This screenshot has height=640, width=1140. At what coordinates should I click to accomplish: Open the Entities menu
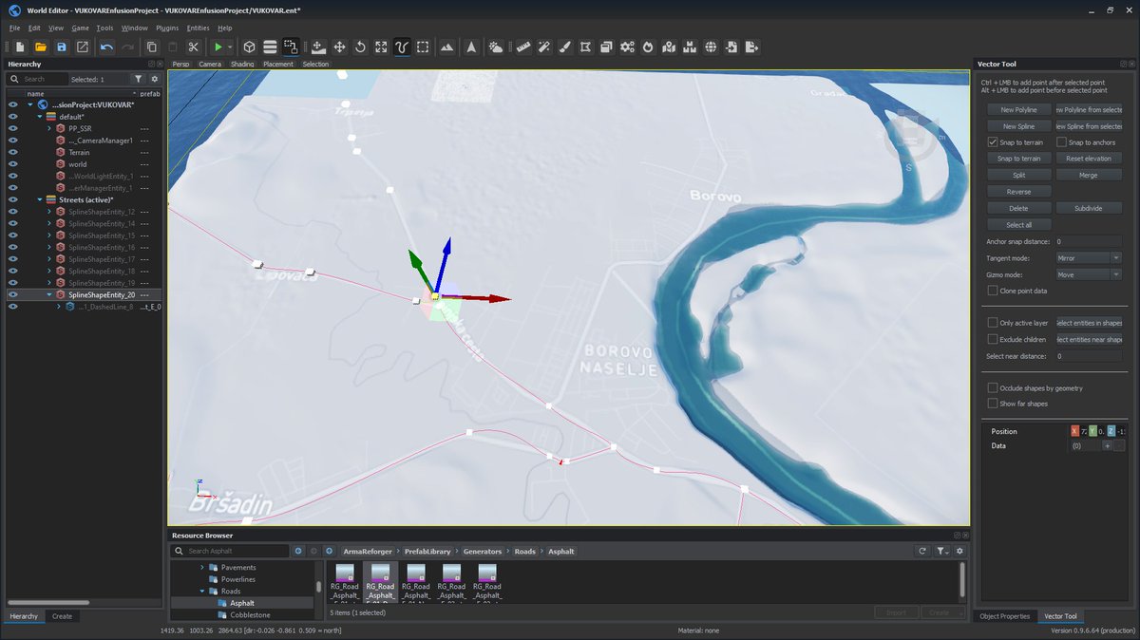tap(198, 28)
